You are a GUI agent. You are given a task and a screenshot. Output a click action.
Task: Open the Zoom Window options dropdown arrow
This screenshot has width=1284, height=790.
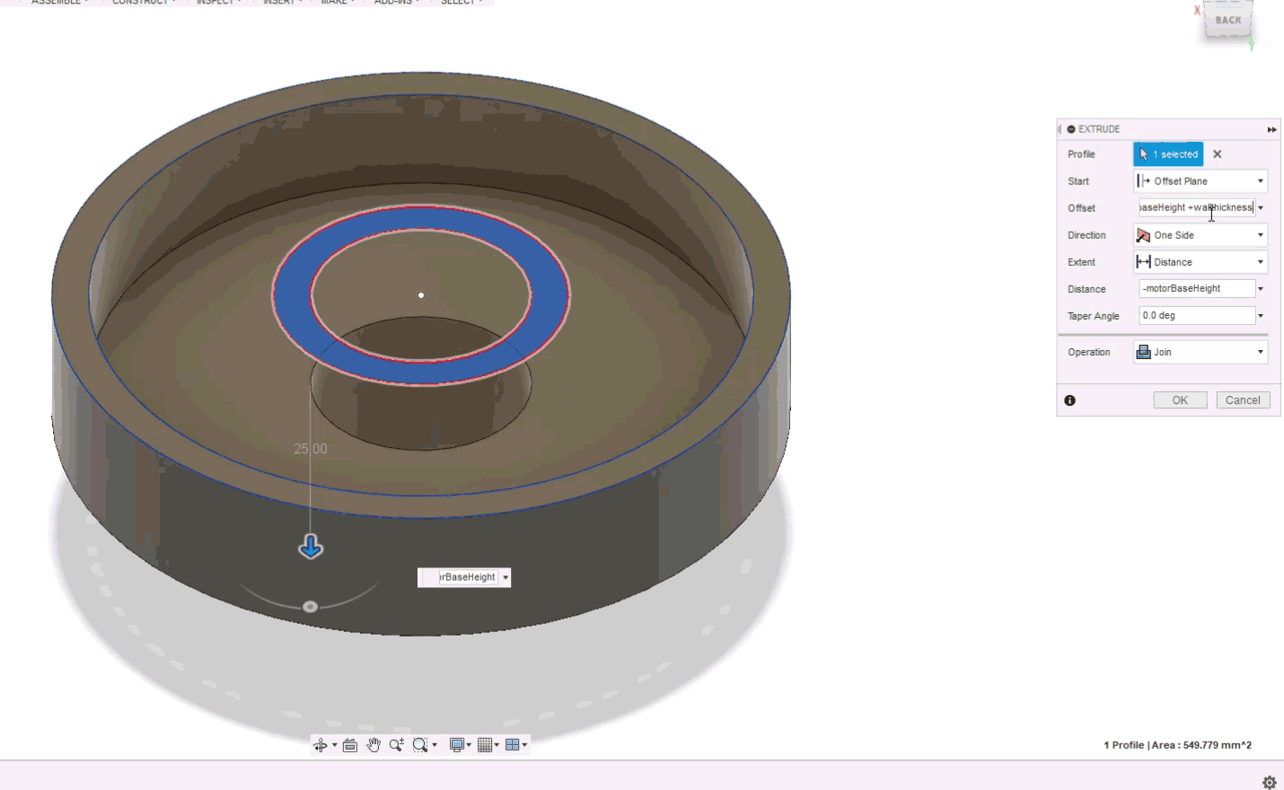pos(435,745)
